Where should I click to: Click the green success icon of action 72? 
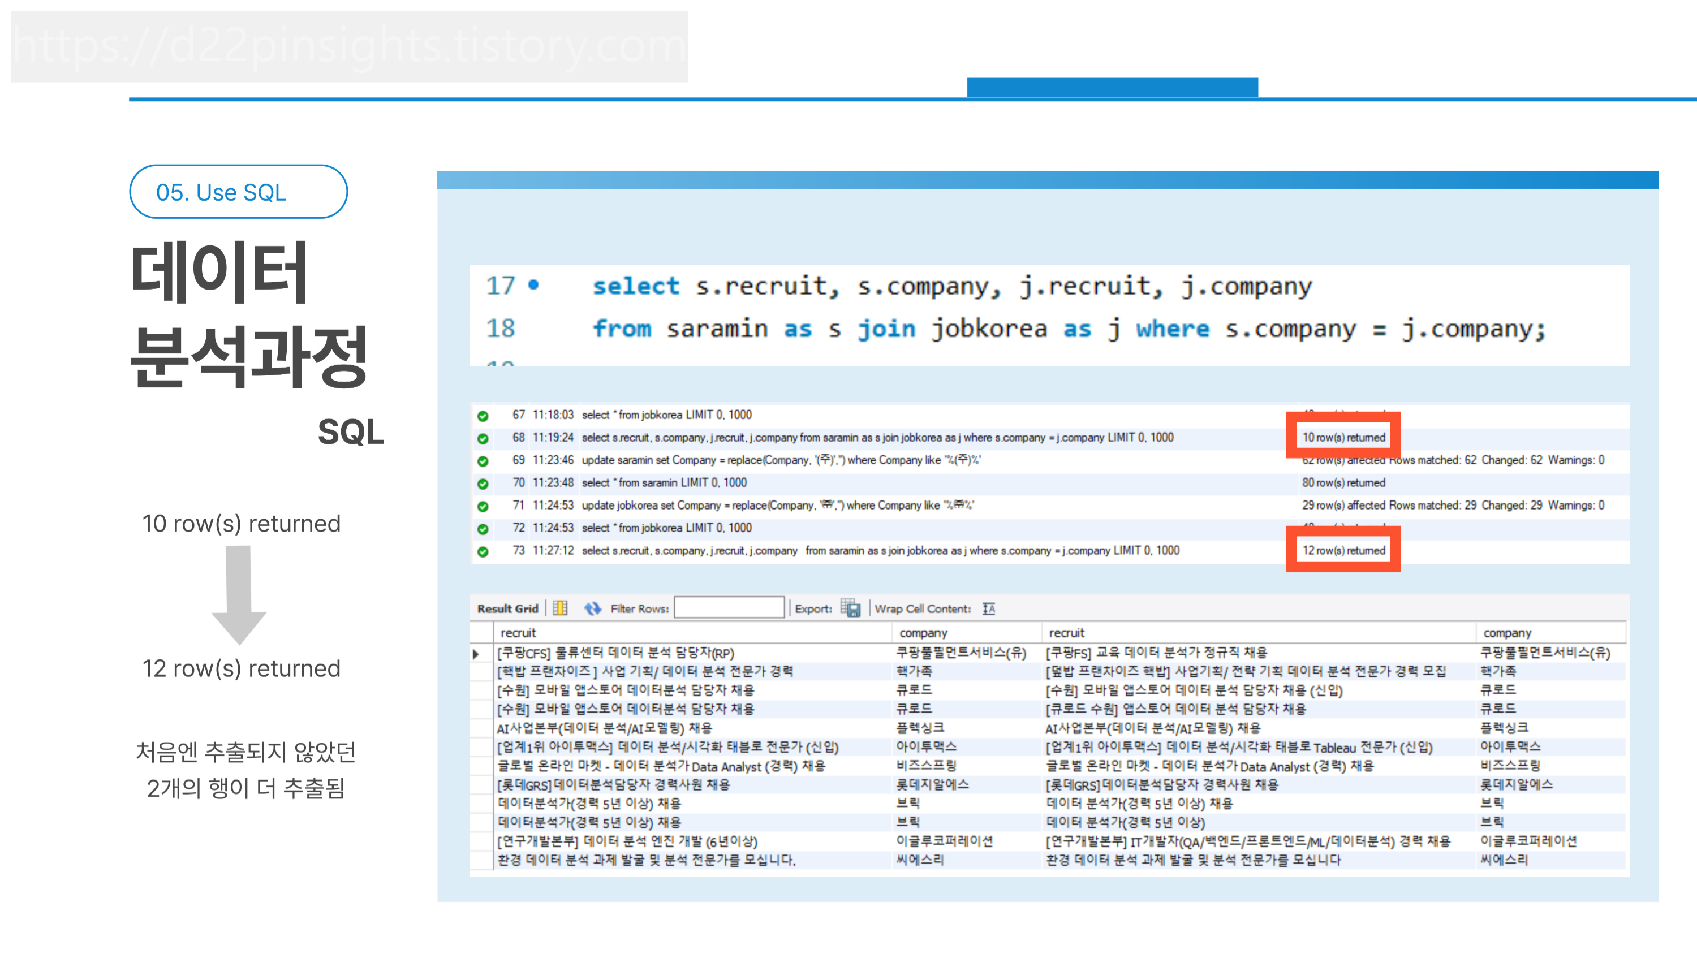(483, 529)
